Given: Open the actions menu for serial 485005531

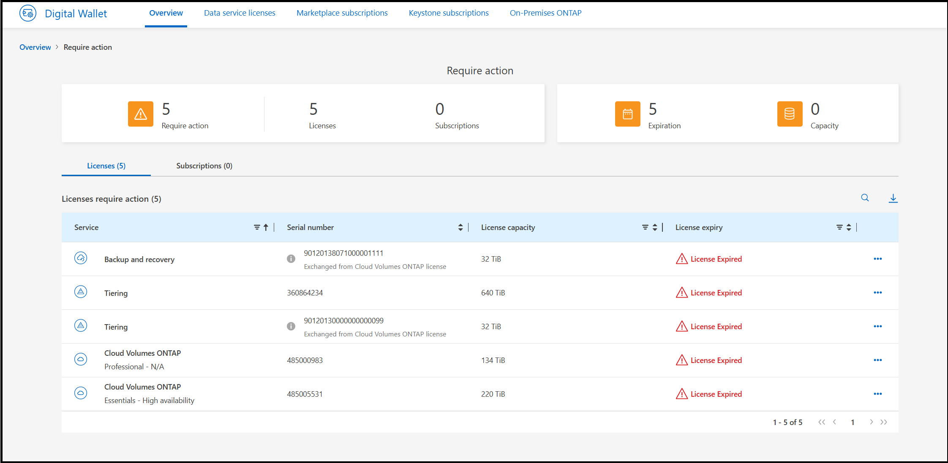Looking at the screenshot, I should coord(878,394).
